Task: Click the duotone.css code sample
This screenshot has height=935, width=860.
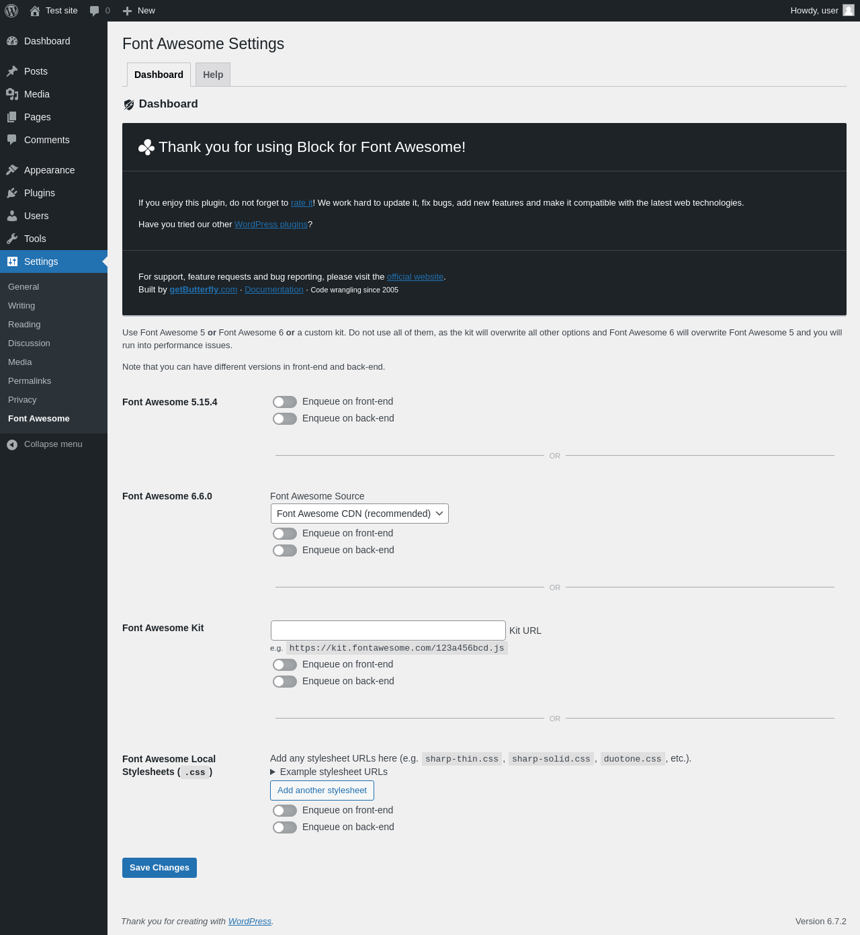Action: [x=633, y=759]
